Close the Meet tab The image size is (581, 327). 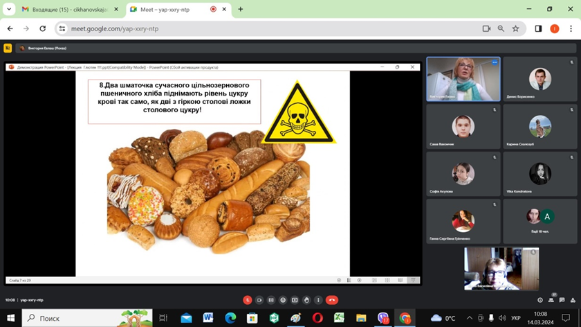click(224, 9)
